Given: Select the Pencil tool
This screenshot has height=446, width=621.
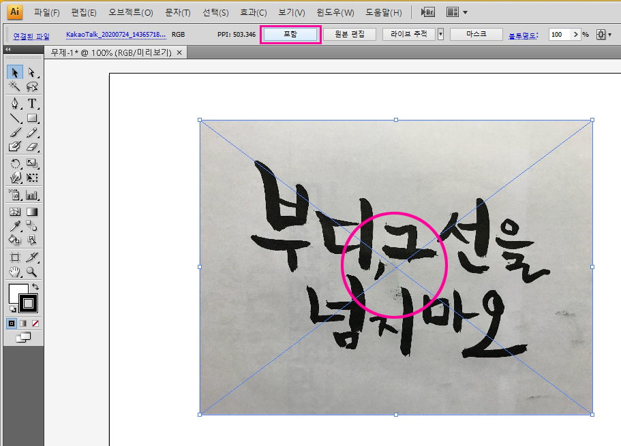Looking at the screenshot, I should [31, 132].
